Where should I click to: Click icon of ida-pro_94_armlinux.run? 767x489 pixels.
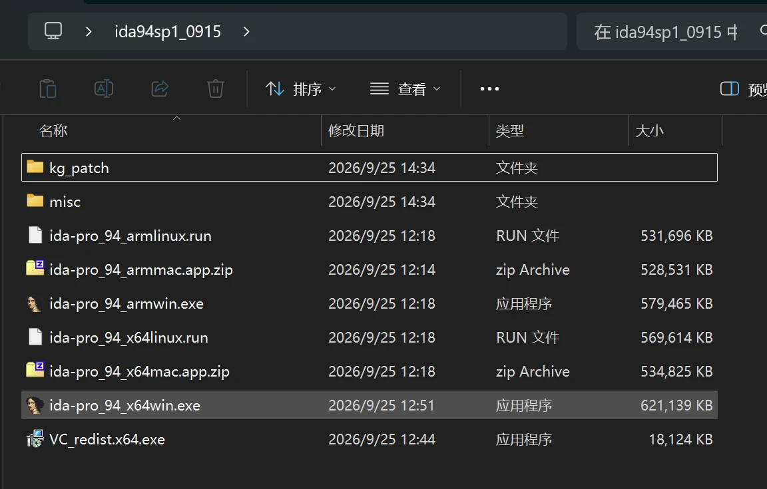coord(35,236)
